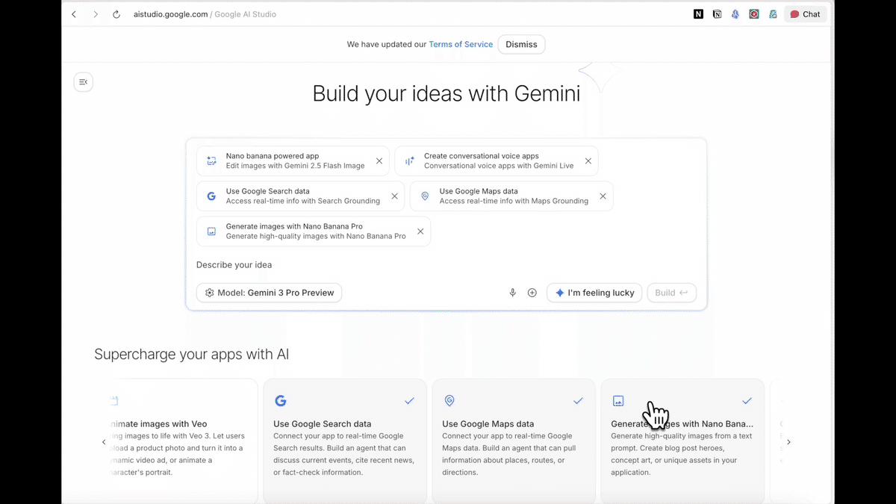896x504 pixels.
Task: Remove the Use Google Search data chip
Action: click(x=394, y=196)
